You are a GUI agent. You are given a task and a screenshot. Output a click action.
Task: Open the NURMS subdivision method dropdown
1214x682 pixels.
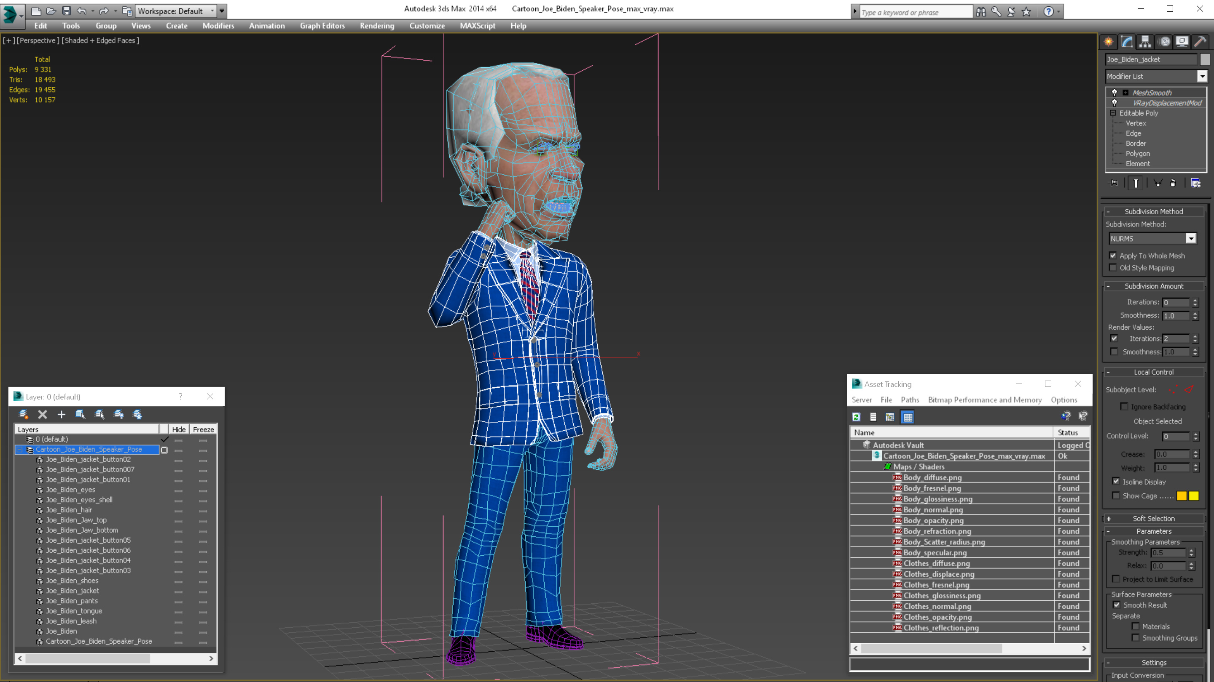pyautogui.click(x=1191, y=239)
